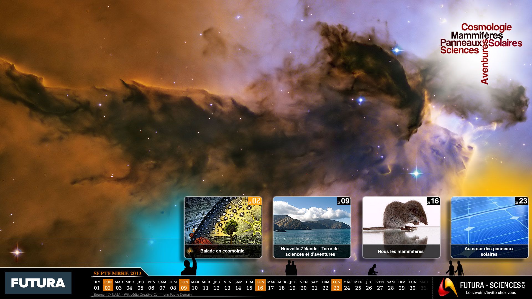Click the FUTURA - SCIENCES.com text
Screen dimensions: 532x299
(492, 285)
